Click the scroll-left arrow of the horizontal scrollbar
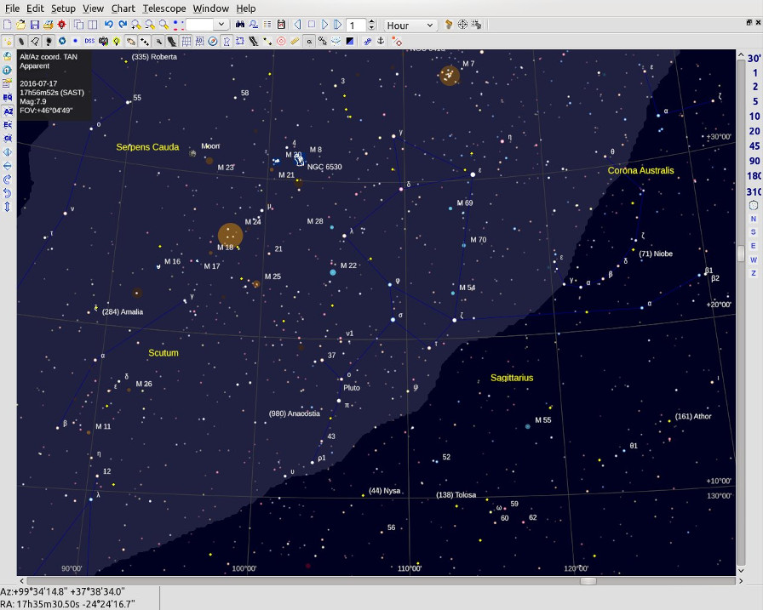This screenshot has height=610, width=763. [x=21, y=581]
